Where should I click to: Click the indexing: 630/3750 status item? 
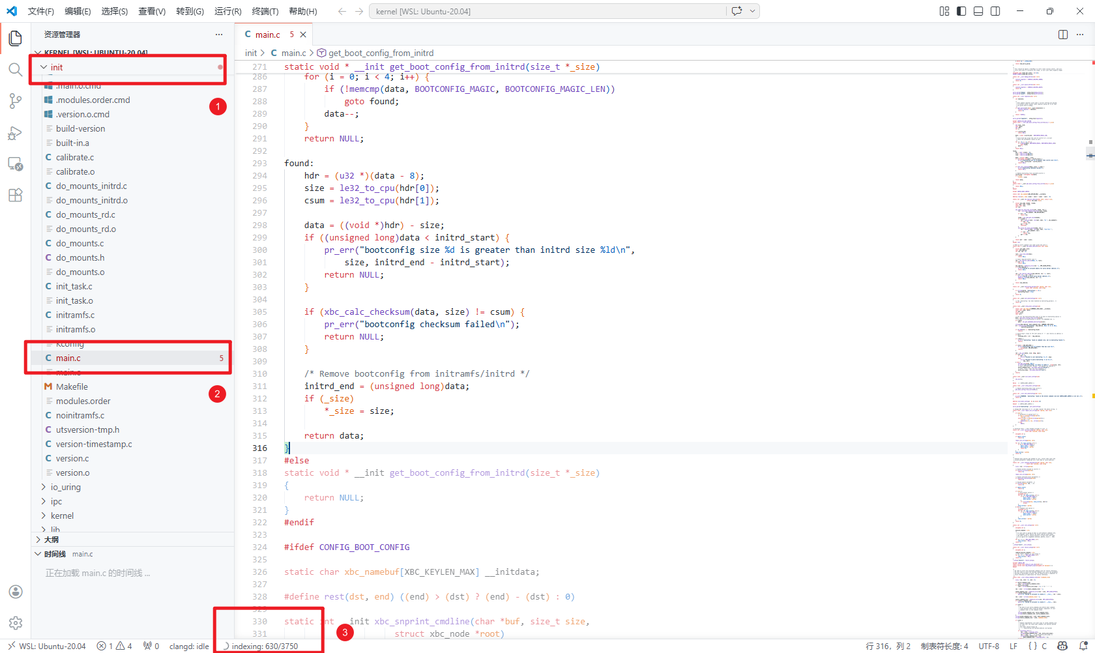261,646
